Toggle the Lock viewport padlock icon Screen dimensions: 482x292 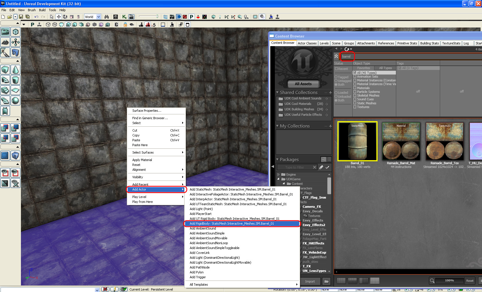[x=125, y=25]
